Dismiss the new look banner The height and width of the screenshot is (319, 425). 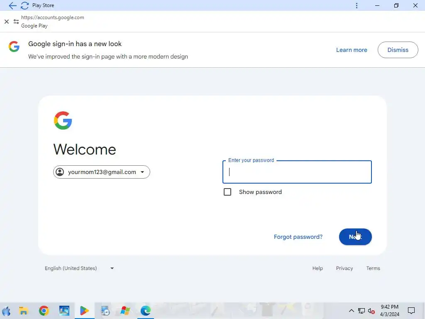coord(398,50)
